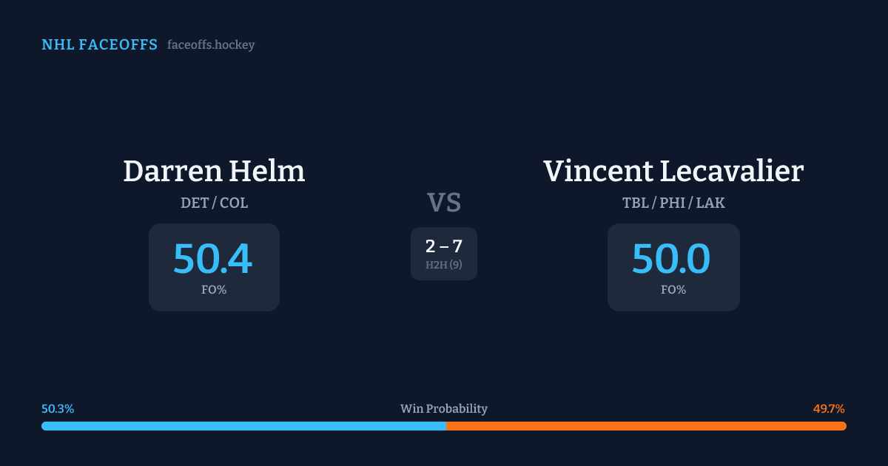Click the 50.0 faceoff percentage number
Screen dimensions: 888x466
click(672, 259)
